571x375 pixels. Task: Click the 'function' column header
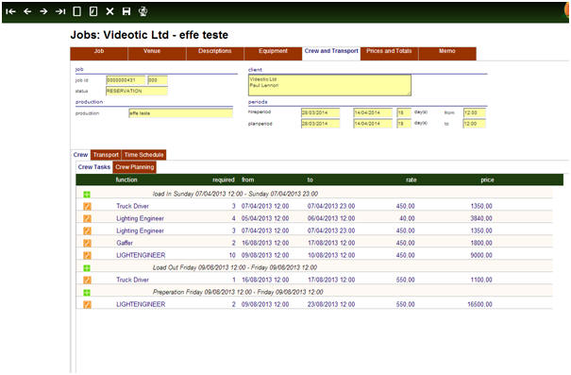pyautogui.click(x=126, y=180)
